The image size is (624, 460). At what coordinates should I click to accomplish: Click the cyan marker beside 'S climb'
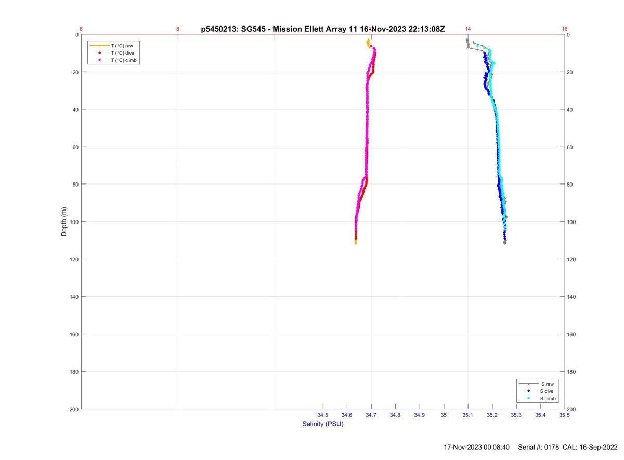tap(528, 398)
